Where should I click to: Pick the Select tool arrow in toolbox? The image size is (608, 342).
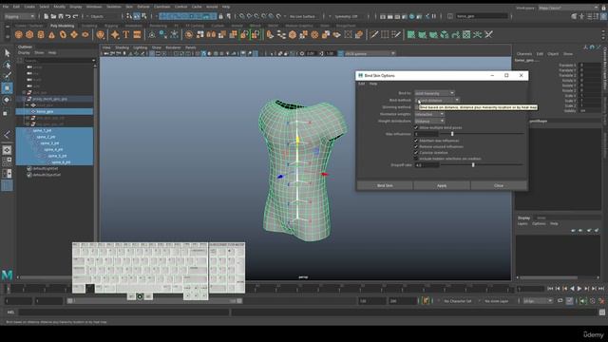(7, 53)
